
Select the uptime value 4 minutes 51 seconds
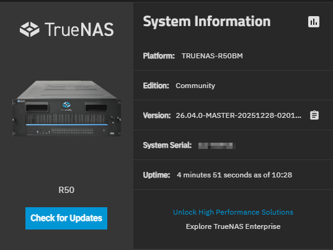click(x=215, y=175)
